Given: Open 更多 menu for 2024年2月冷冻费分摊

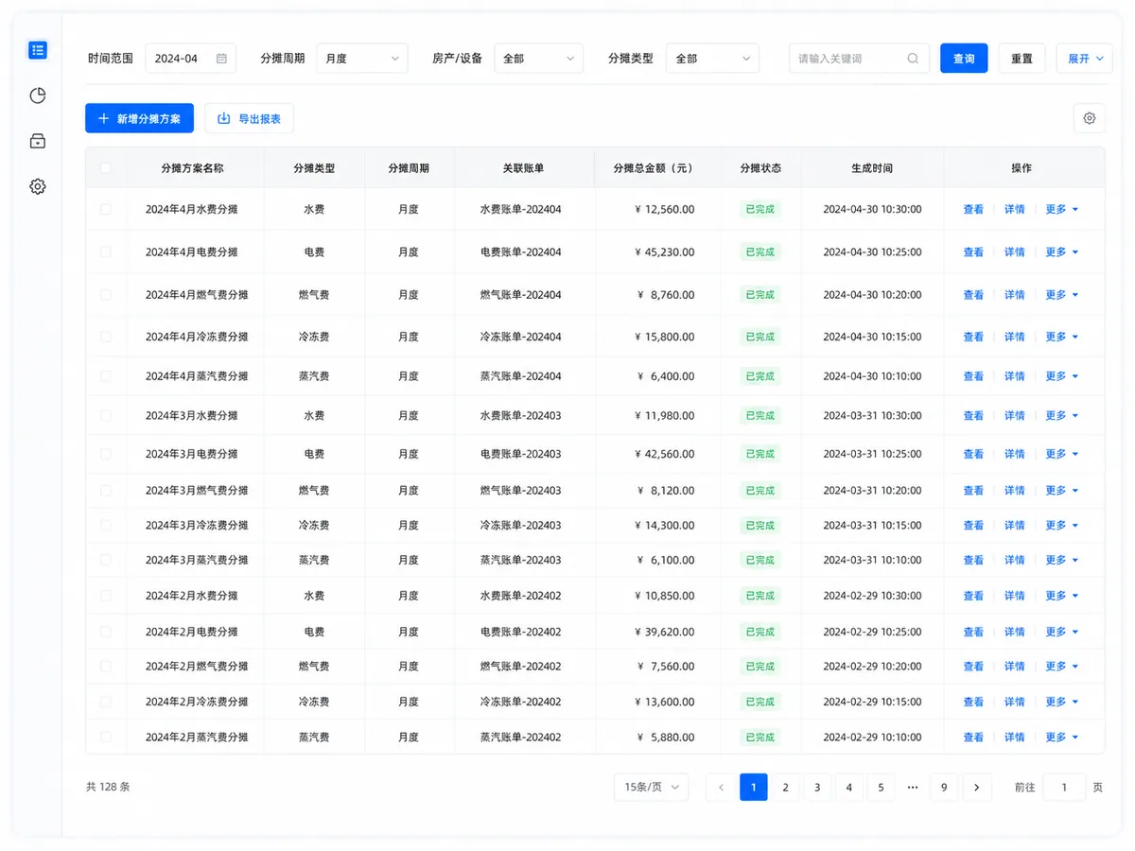Looking at the screenshot, I should [x=1061, y=702].
